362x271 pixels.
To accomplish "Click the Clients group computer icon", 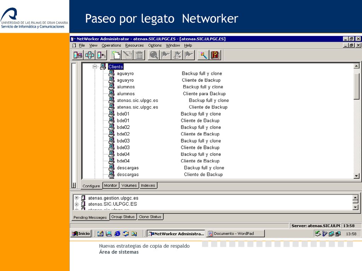I will coord(103,66).
